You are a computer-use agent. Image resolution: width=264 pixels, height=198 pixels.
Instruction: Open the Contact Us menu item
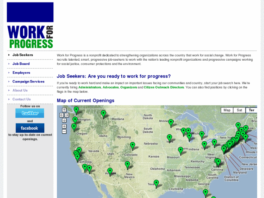21,99
